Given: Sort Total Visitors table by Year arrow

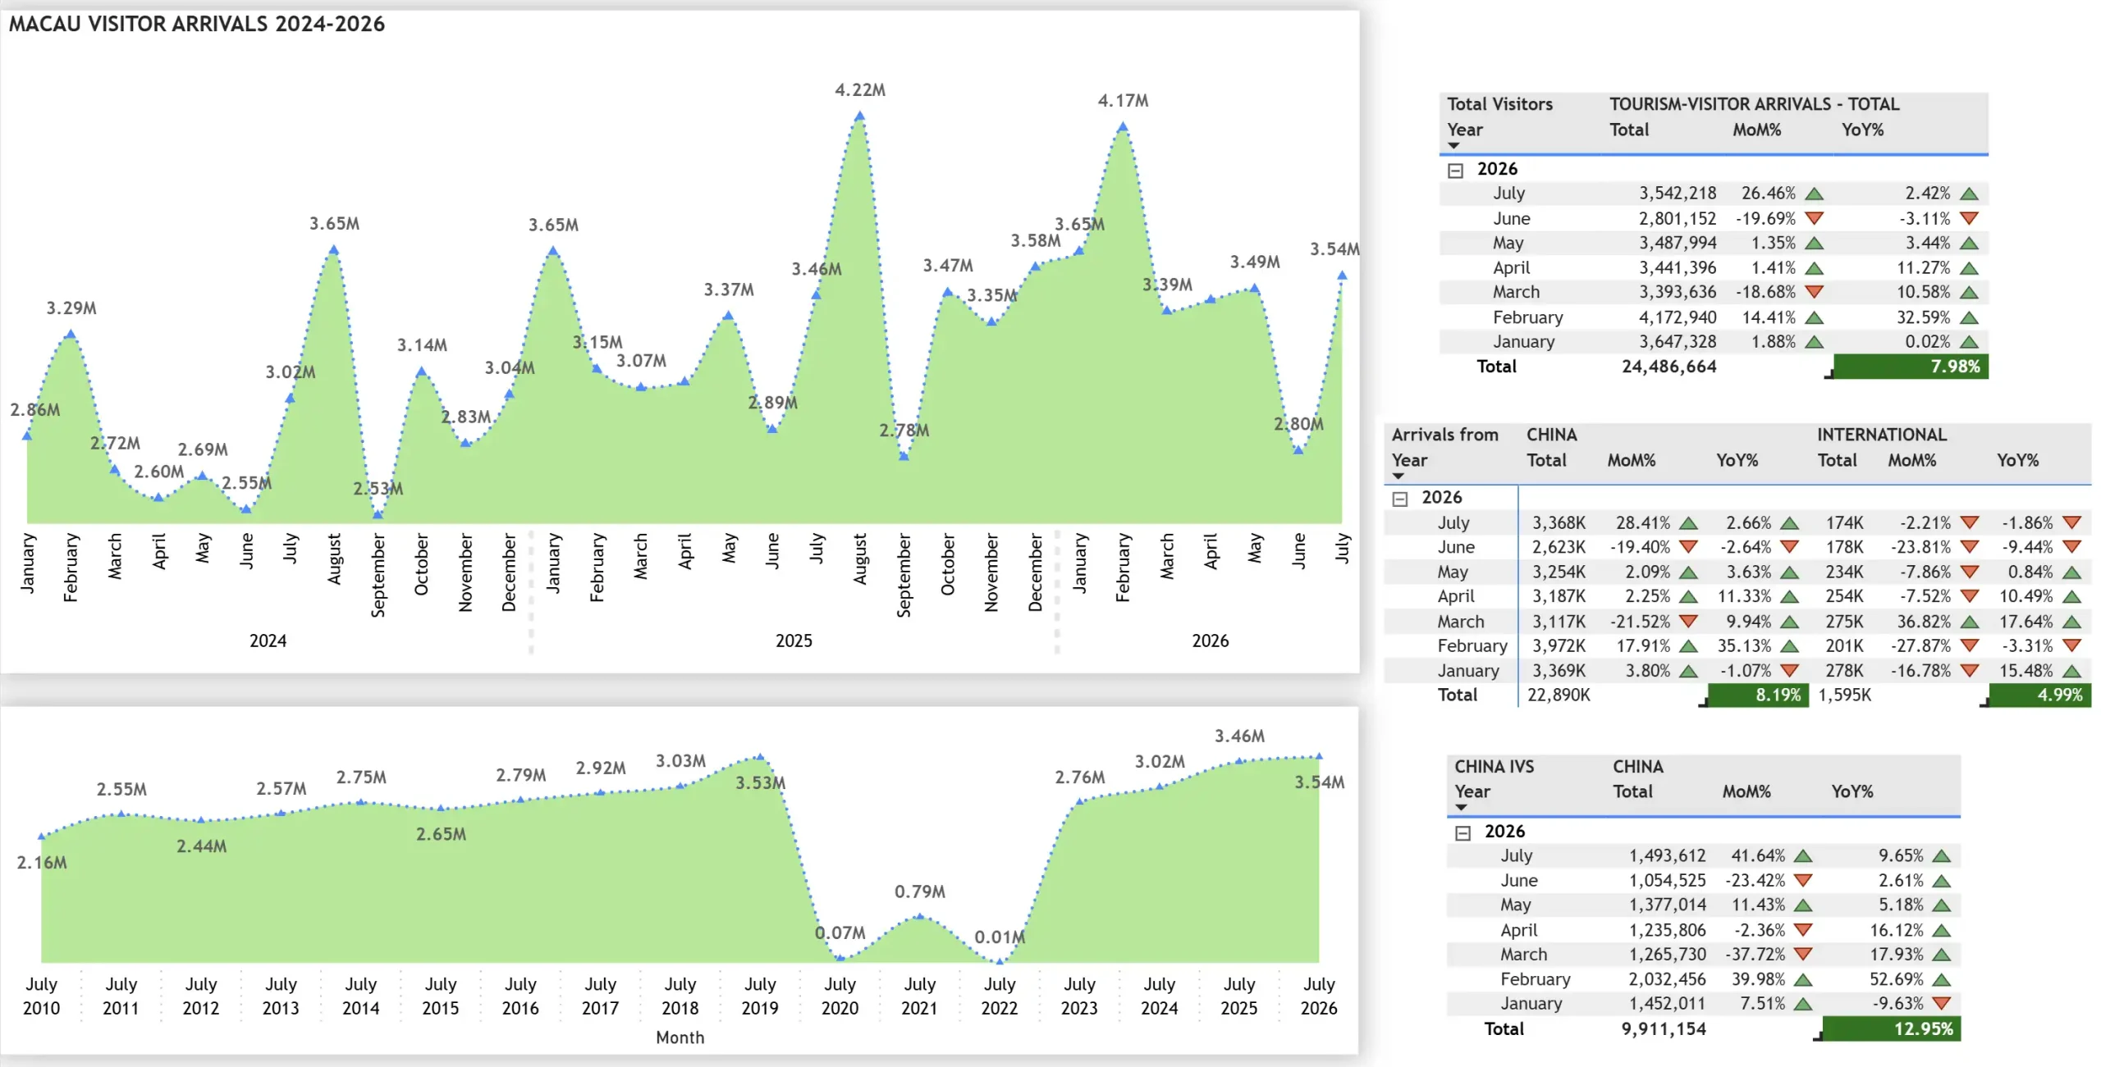Looking at the screenshot, I should coord(1453,146).
